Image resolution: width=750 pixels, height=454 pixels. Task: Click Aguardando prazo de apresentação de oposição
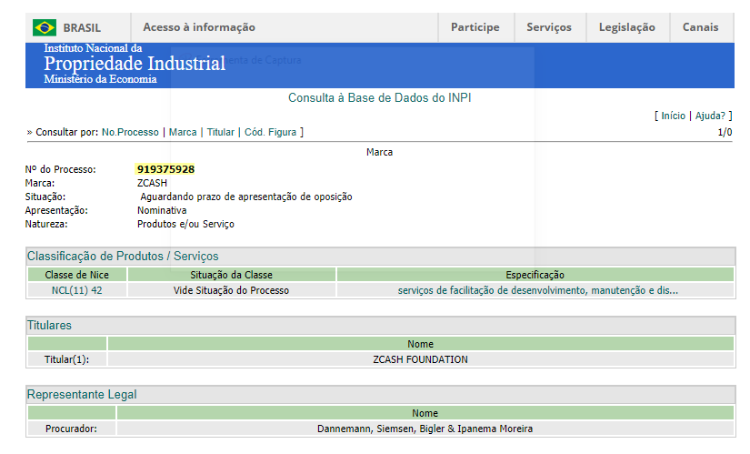245,197
